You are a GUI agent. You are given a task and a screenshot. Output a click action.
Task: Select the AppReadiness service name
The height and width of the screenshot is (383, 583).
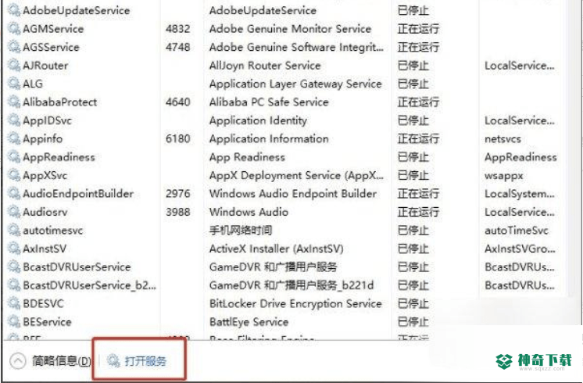click(59, 157)
